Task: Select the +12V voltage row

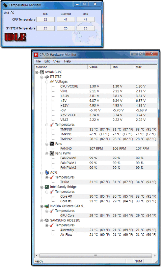Action: coord(108,105)
